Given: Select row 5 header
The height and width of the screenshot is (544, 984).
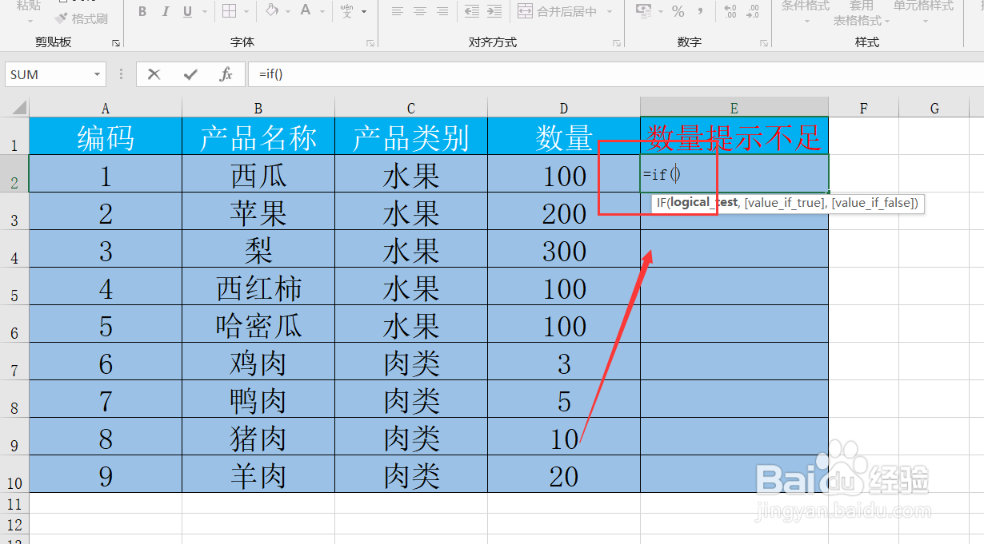Looking at the screenshot, I should 14,287.
